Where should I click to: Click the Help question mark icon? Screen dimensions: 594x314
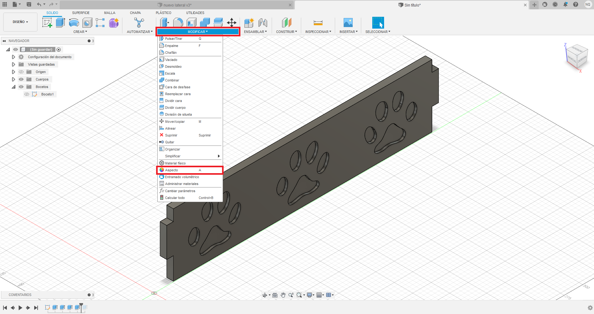pos(576,4)
